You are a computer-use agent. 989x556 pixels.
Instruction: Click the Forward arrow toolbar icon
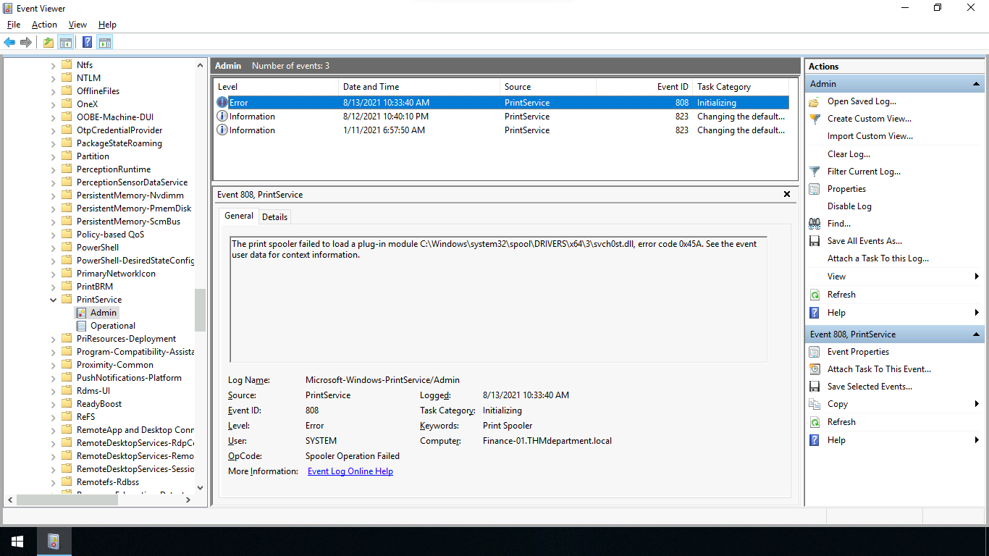(26, 42)
